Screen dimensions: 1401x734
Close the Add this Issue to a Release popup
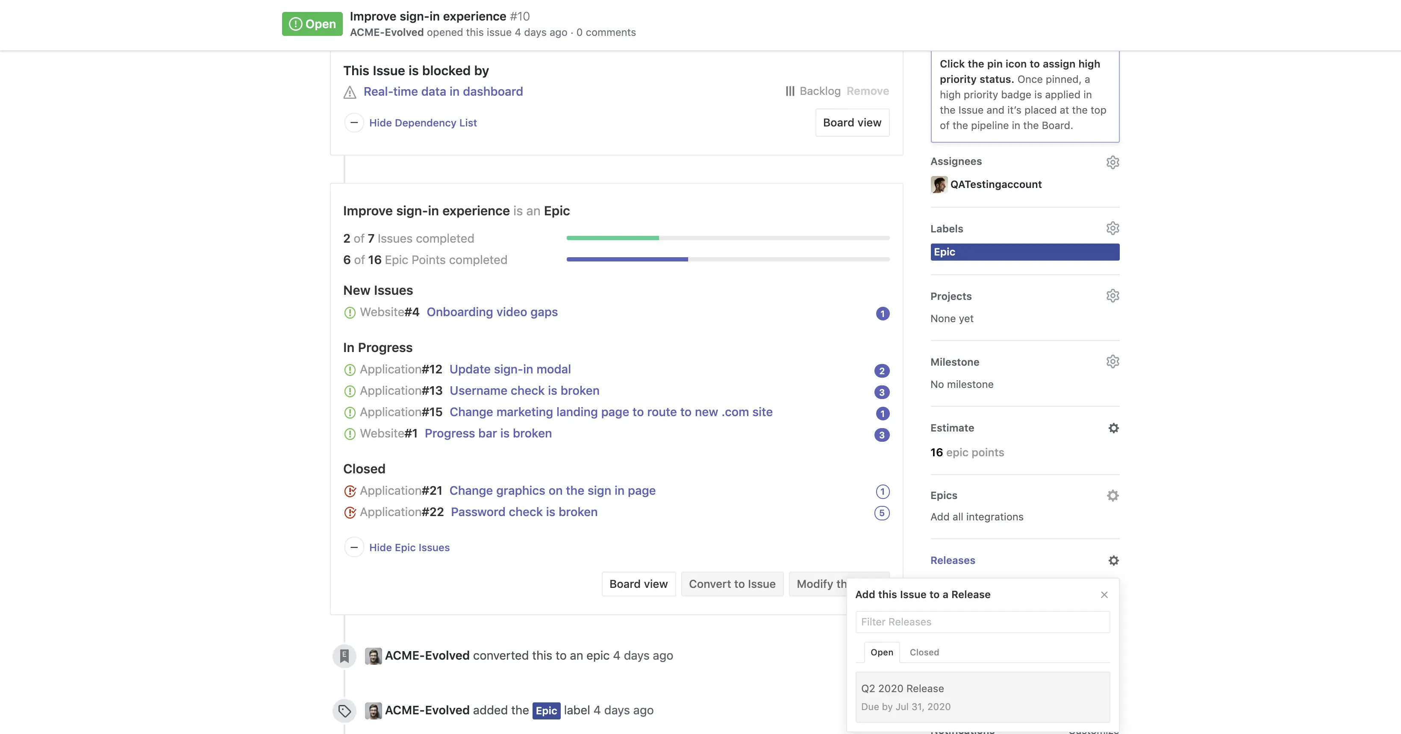pos(1104,595)
